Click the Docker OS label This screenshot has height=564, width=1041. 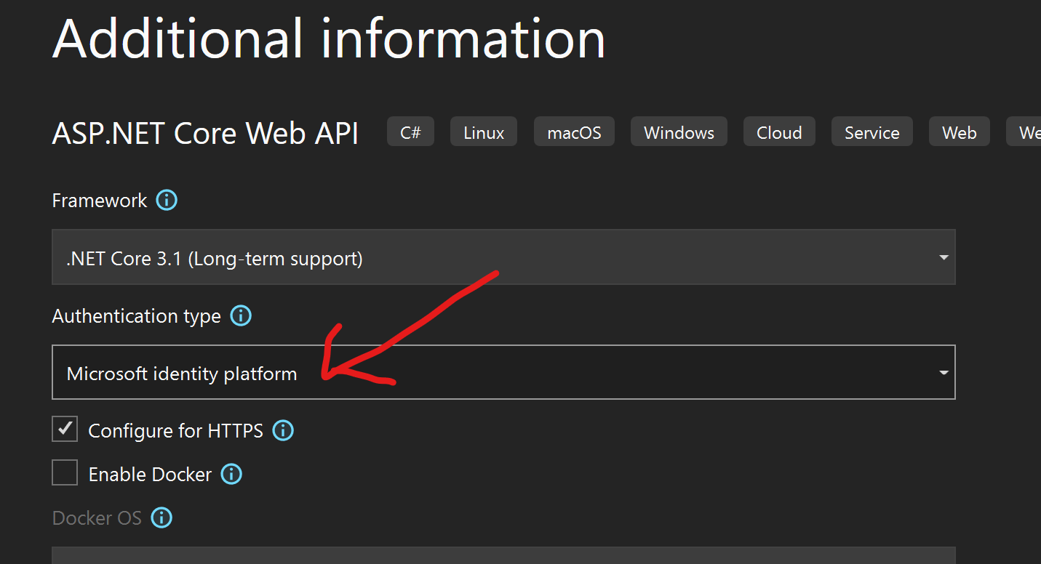click(x=97, y=518)
